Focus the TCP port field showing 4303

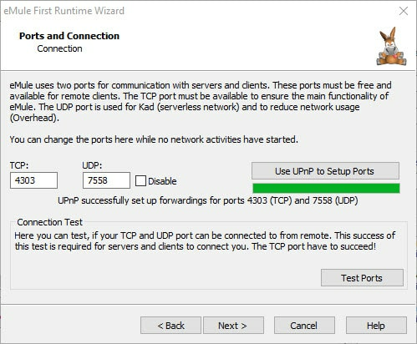[33, 180]
